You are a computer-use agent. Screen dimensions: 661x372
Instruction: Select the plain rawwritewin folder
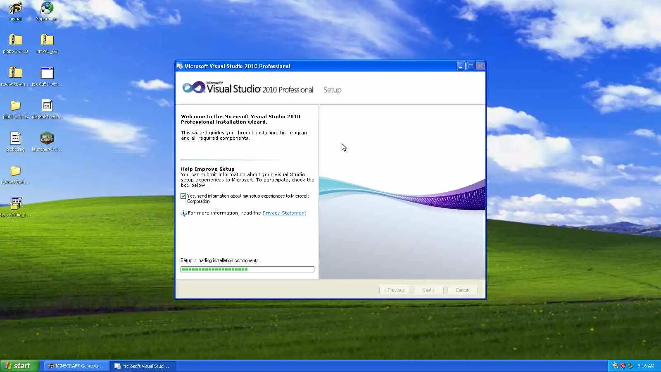pos(15,171)
